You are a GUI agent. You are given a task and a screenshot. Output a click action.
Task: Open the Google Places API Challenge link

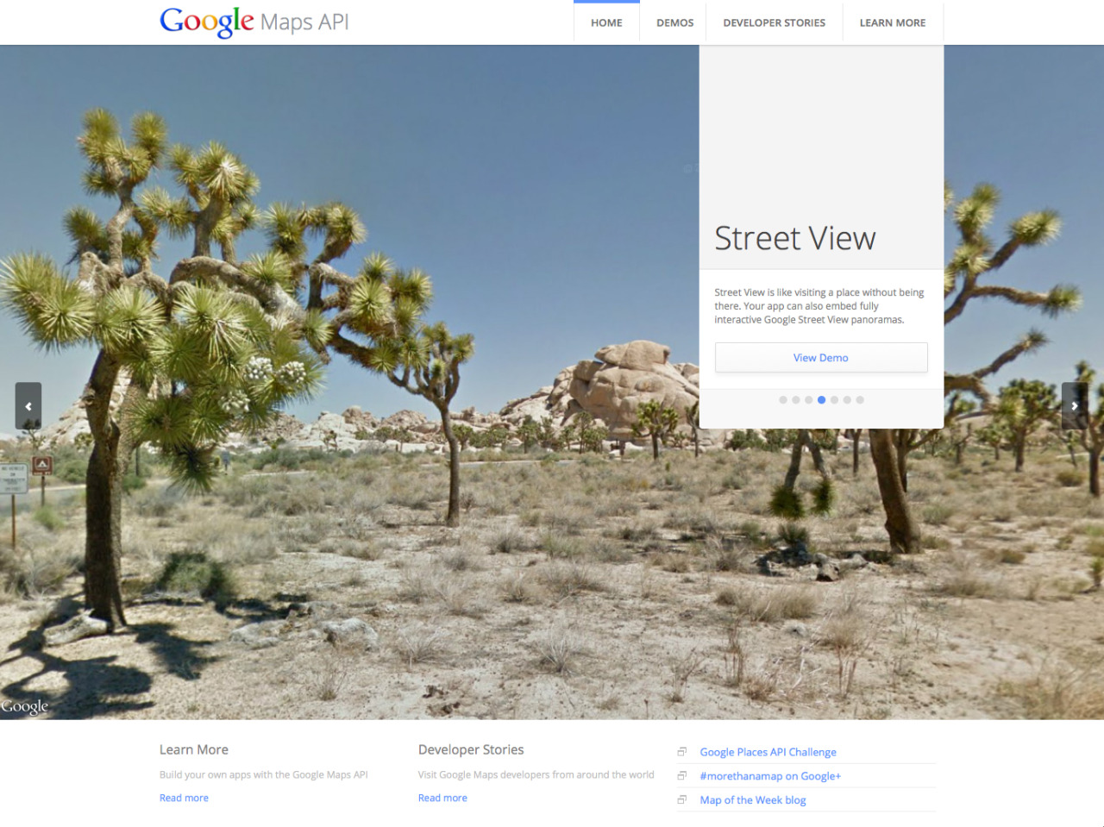tap(768, 752)
